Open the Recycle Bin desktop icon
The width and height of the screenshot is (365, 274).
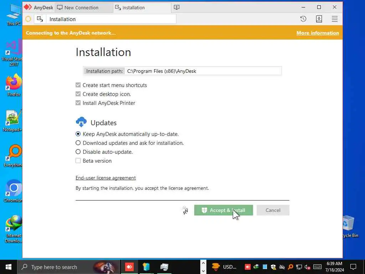349,226
